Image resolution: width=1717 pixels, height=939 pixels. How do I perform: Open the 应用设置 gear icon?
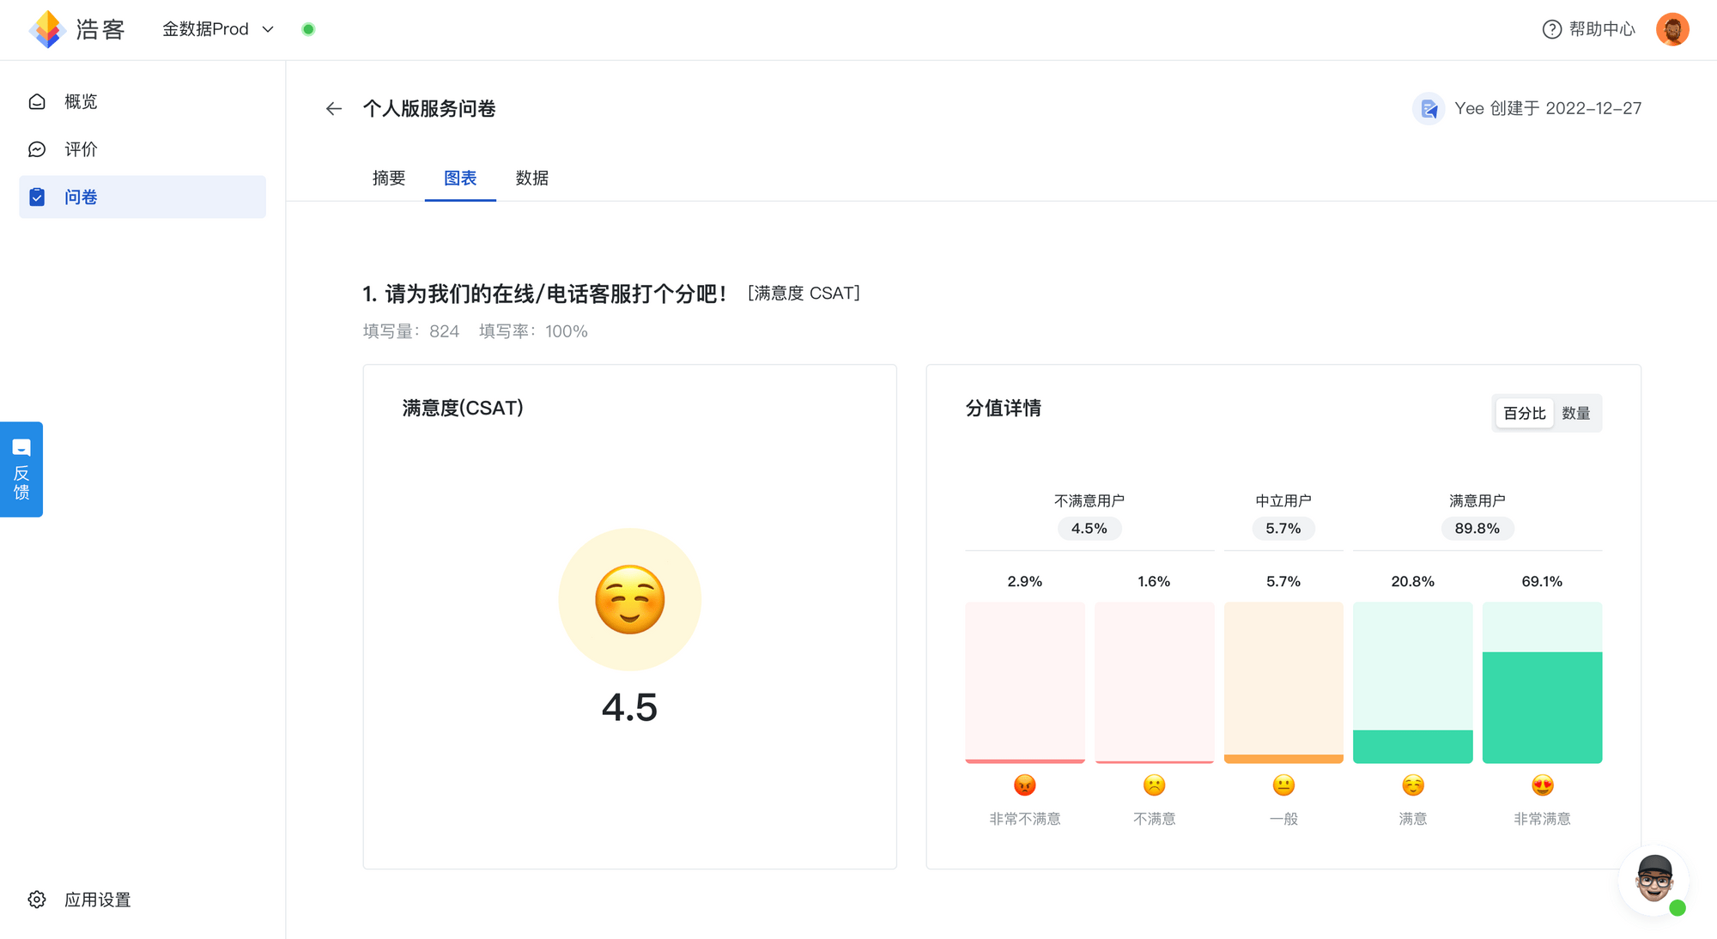click(36, 899)
